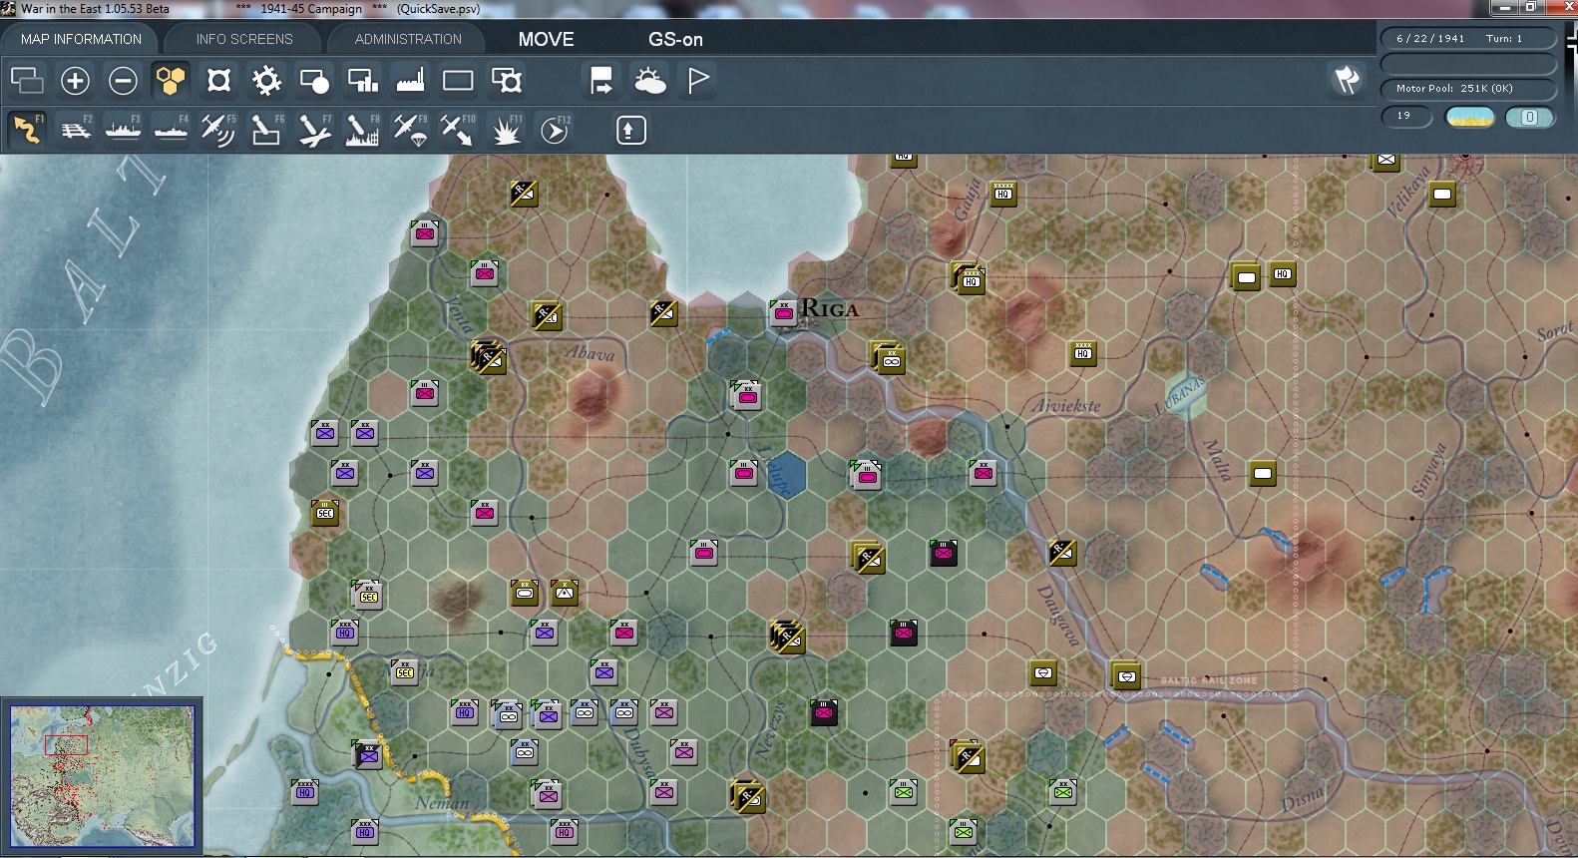Select F8 bomb city mode

362,130
